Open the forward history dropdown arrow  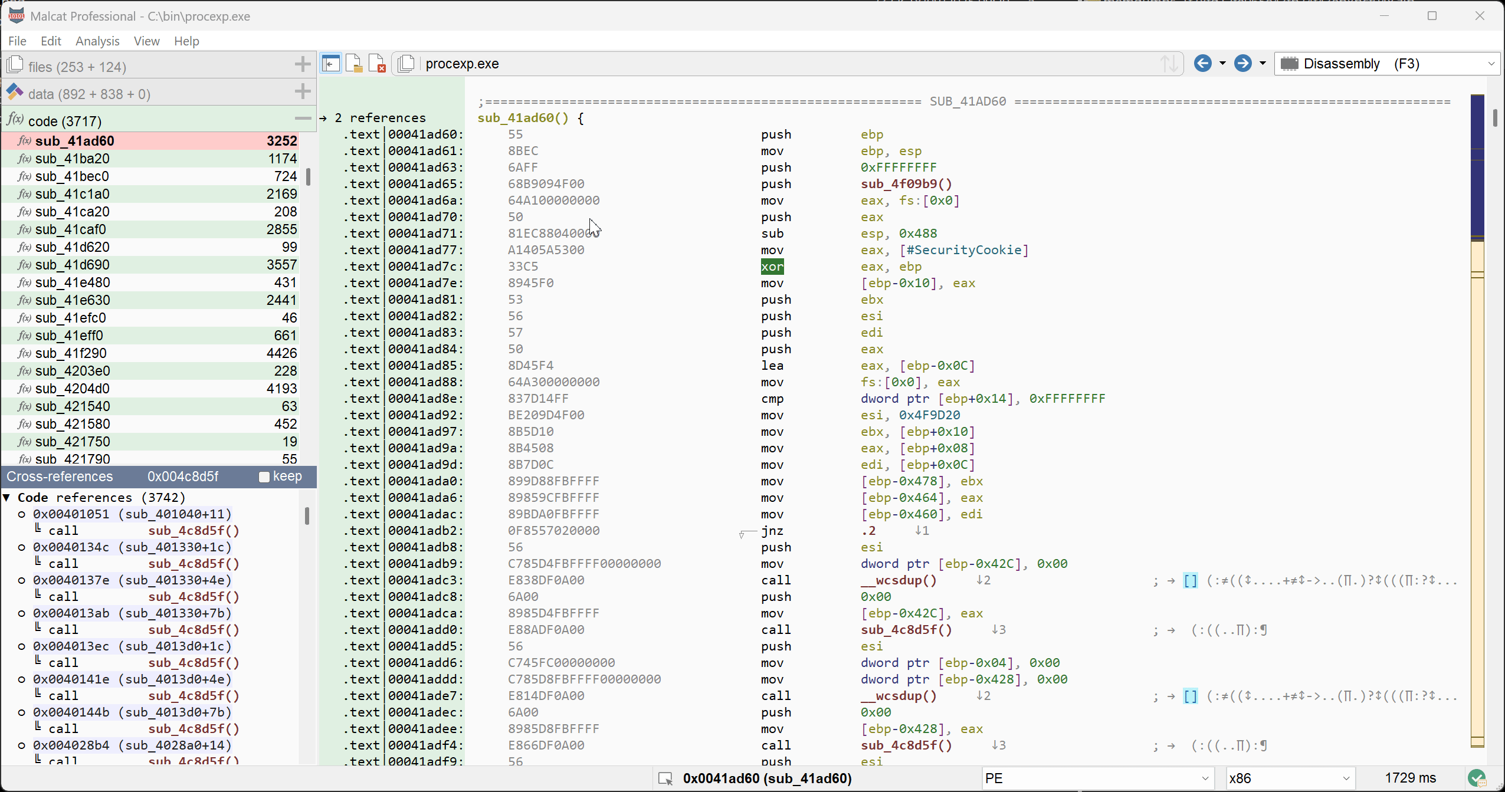coord(1263,63)
